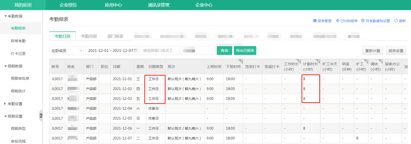
Task: Open 已归档报表 archived reports
Action: [347, 21]
